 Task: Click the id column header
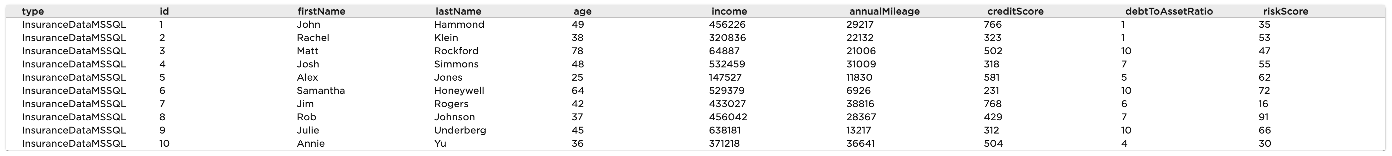pos(164,11)
